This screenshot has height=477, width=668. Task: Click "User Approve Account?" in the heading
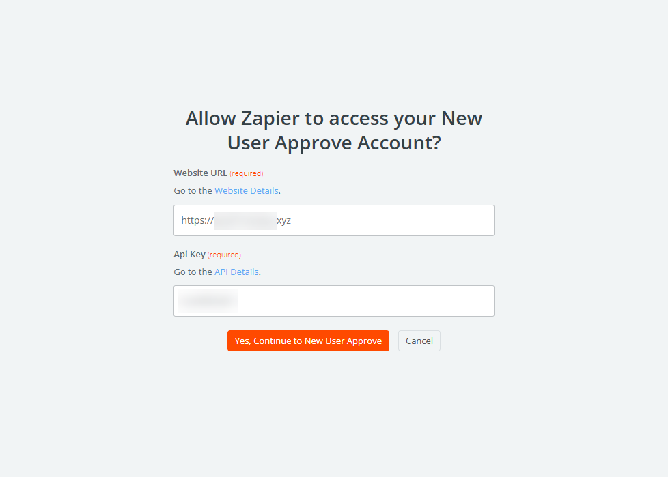point(333,144)
